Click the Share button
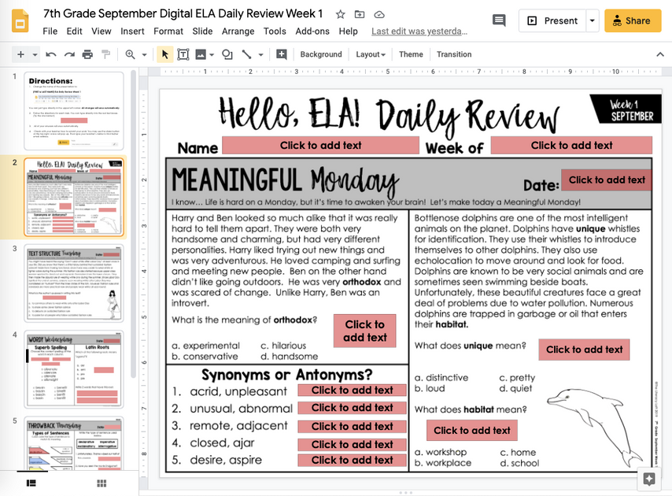This screenshot has width=672, height=496. pos(633,20)
